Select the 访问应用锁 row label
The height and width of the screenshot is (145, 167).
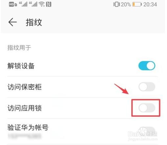click(x=25, y=108)
